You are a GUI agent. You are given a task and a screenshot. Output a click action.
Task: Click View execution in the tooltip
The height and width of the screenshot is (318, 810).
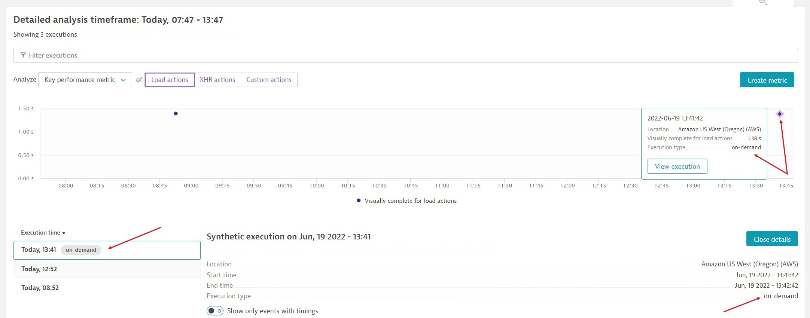pos(677,166)
